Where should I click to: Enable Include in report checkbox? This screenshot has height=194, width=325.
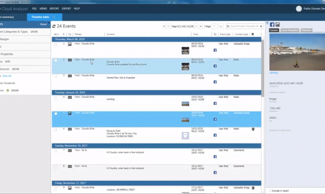click(x=270, y=191)
